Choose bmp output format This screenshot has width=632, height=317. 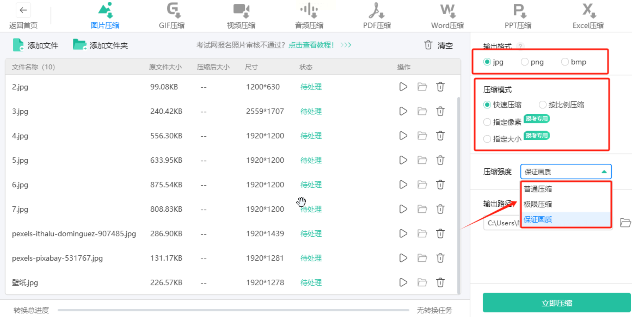coord(565,62)
